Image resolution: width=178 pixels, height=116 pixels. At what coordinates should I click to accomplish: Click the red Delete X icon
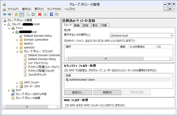pos(40,14)
